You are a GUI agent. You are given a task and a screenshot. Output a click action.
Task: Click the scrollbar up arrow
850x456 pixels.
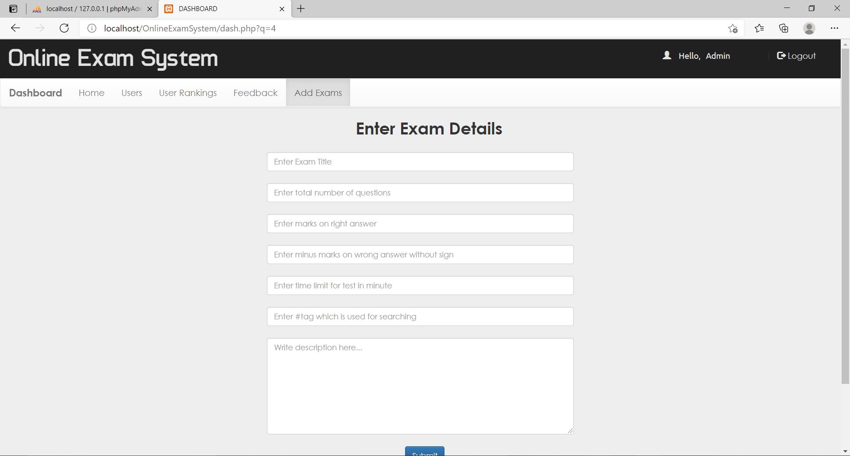click(x=845, y=44)
